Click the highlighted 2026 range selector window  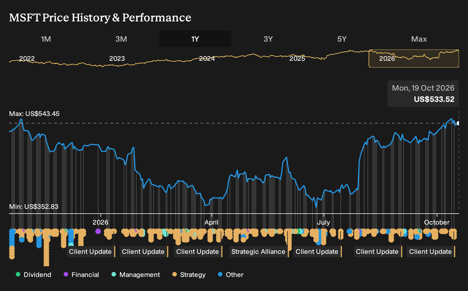click(414, 59)
